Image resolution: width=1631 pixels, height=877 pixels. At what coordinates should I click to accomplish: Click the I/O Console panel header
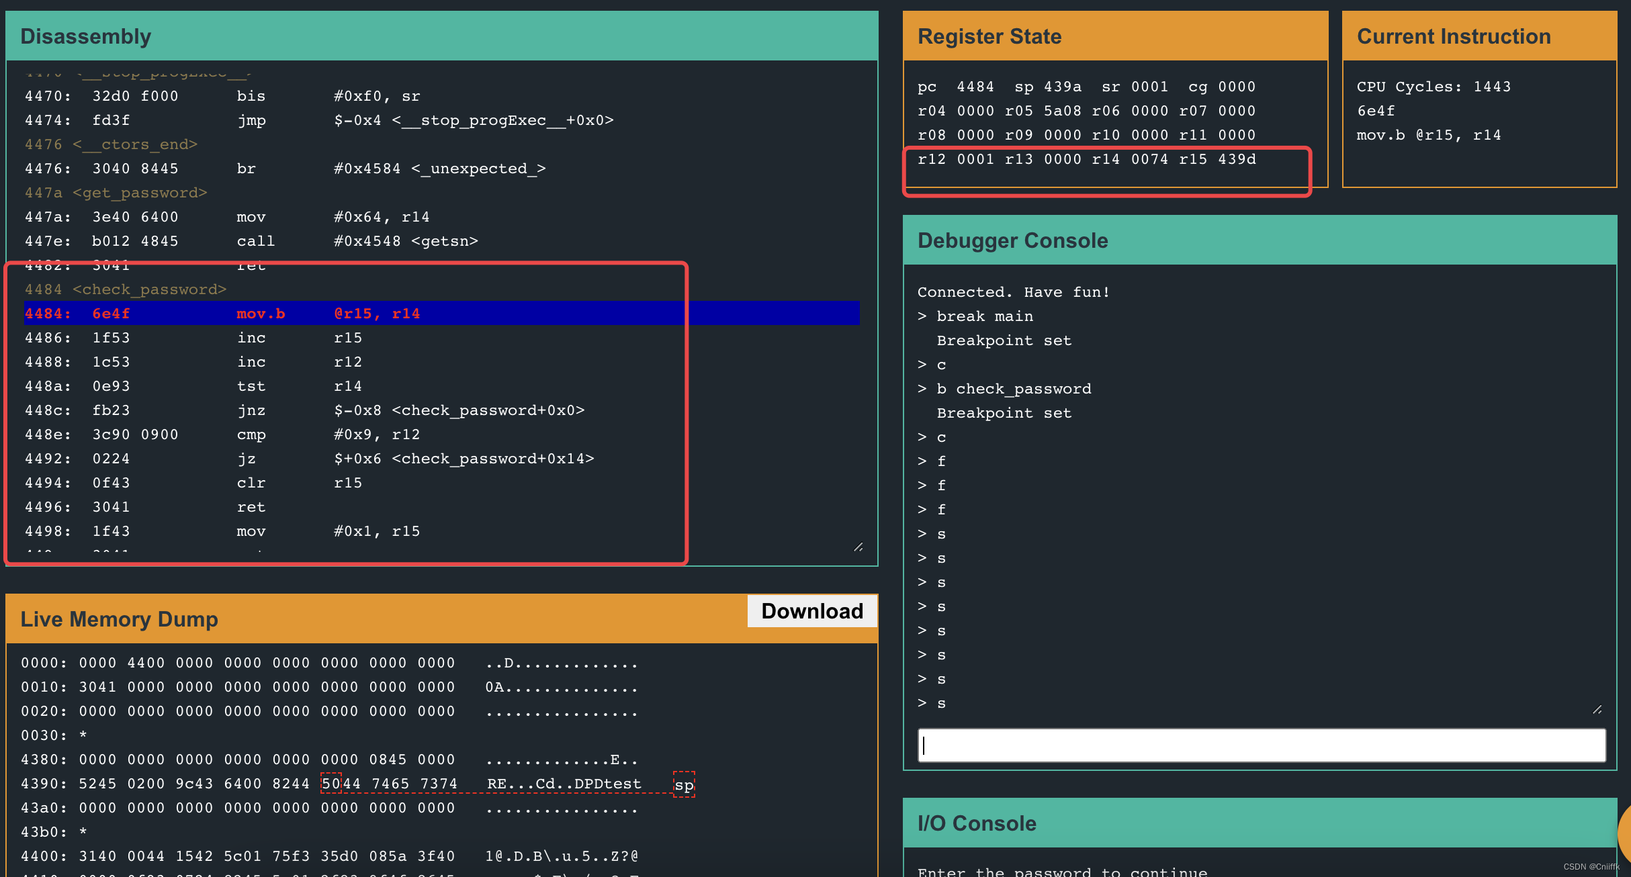(1260, 823)
